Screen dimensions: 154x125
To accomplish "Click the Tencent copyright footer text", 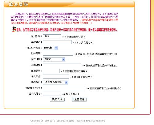I will 68,121.
